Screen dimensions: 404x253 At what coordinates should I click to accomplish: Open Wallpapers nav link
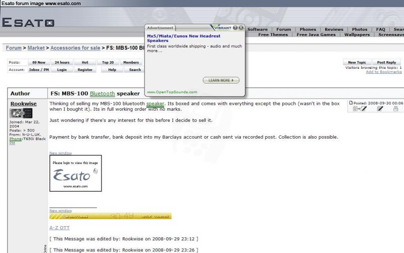pos(357,34)
